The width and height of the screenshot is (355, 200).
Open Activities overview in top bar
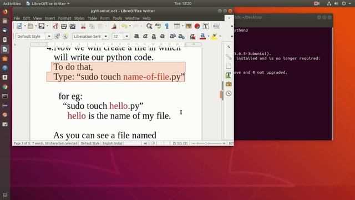pyautogui.click(x=12, y=4)
